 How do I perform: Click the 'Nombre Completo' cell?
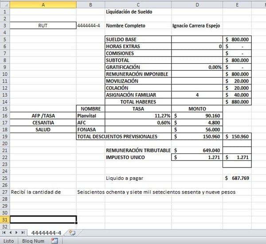(x=138, y=26)
